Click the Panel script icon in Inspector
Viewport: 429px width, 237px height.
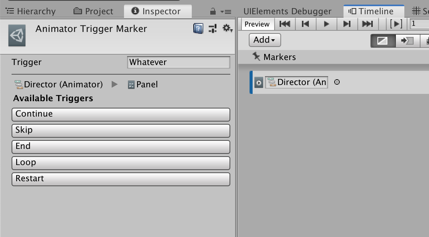click(x=132, y=84)
